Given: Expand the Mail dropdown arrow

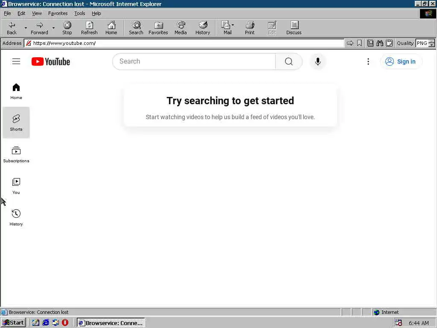Looking at the screenshot, I should [x=233, y=25].
